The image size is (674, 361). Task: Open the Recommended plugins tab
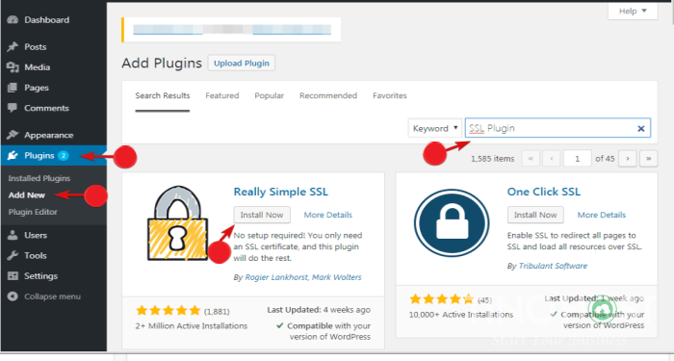point(328,95)
